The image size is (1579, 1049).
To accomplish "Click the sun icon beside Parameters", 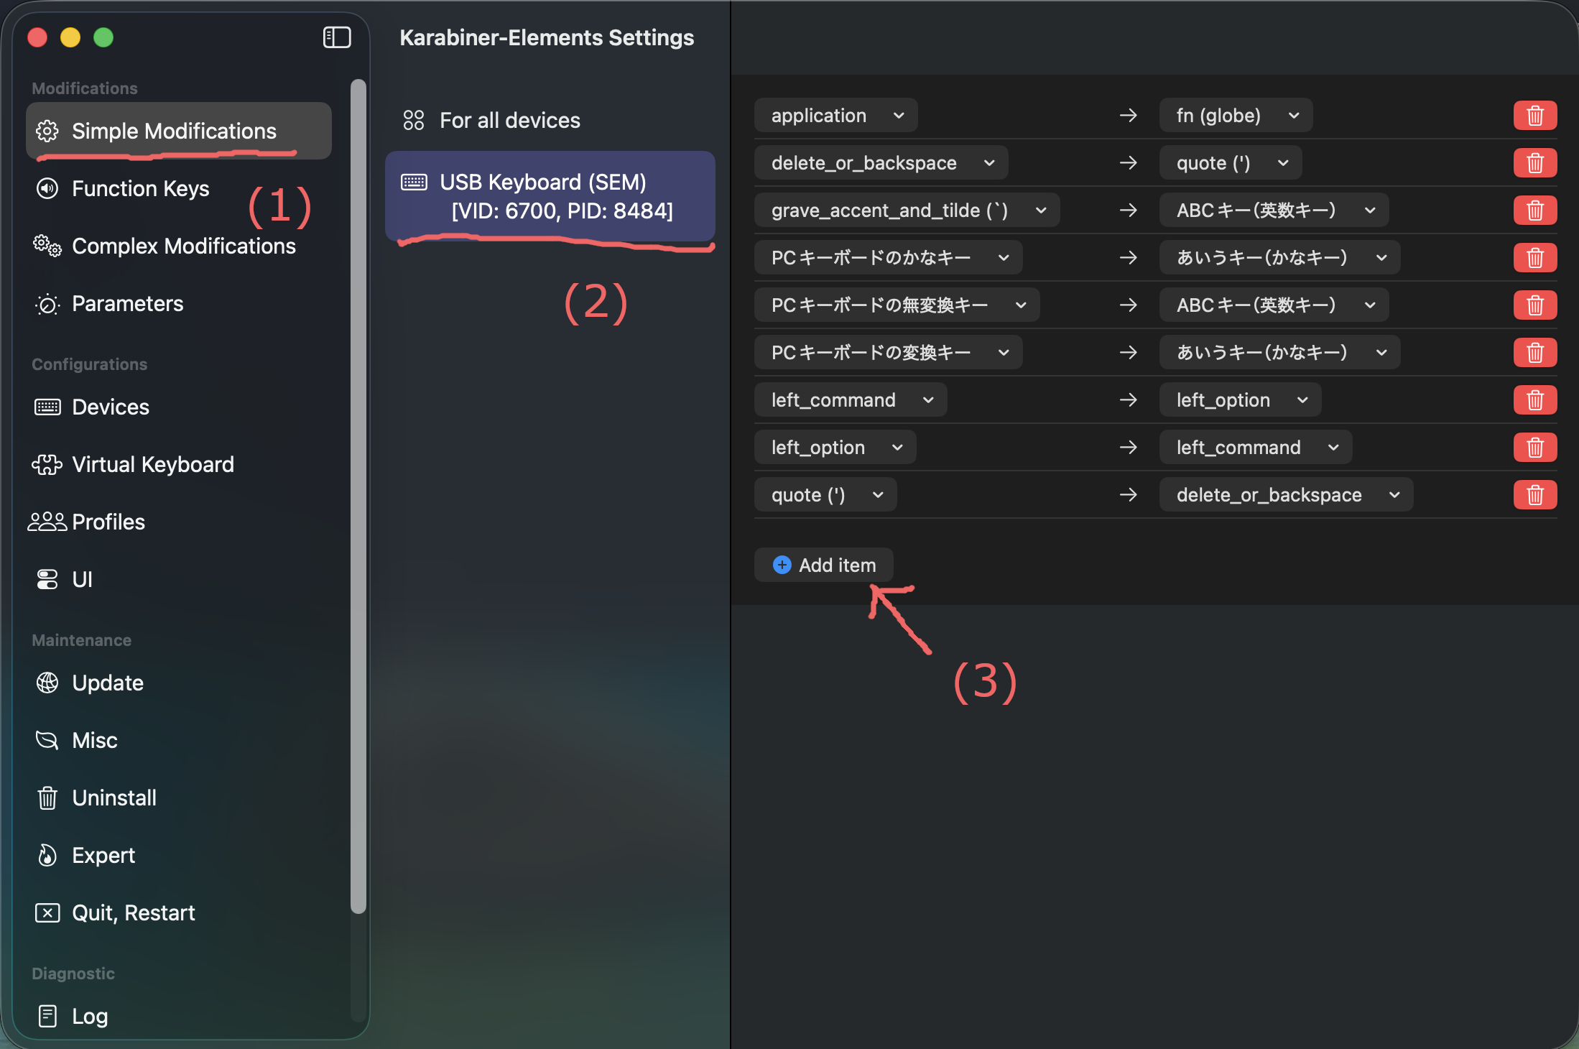I will (x=47, y=304).
